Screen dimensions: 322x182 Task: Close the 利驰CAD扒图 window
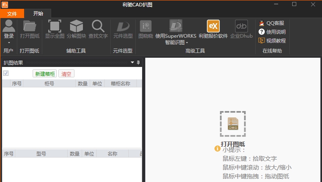313,4
